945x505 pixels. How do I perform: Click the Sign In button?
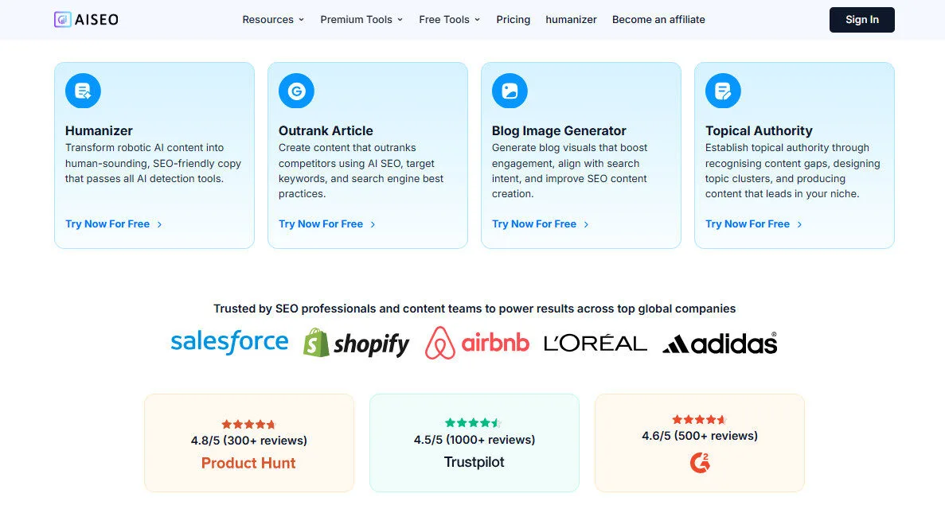(862, 20)
